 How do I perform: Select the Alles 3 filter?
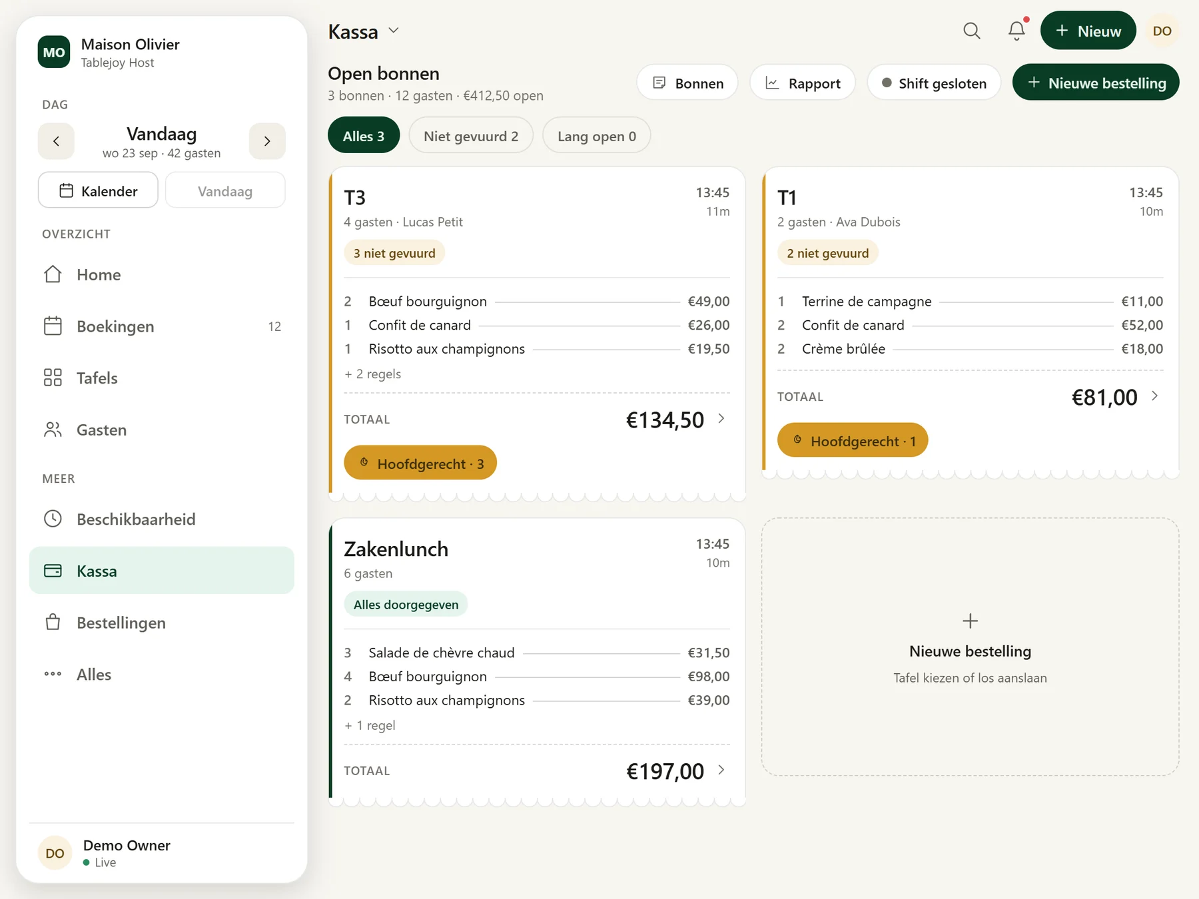(364, 136)
